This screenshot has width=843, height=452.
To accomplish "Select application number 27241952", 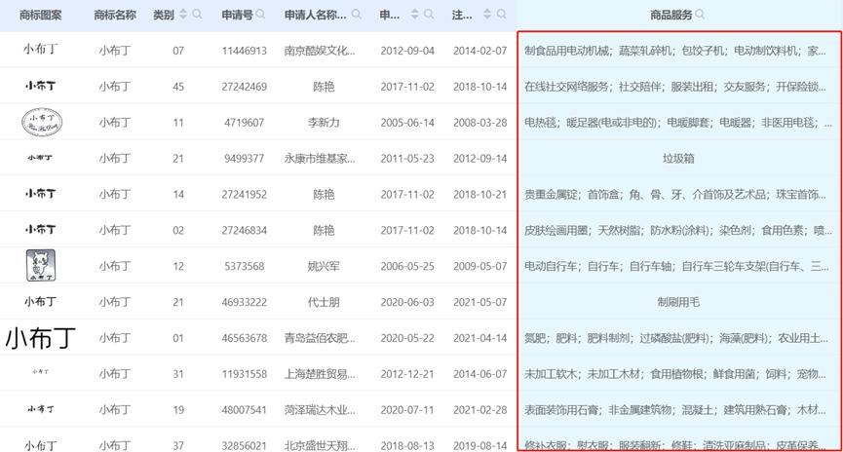I will [244, 195].
